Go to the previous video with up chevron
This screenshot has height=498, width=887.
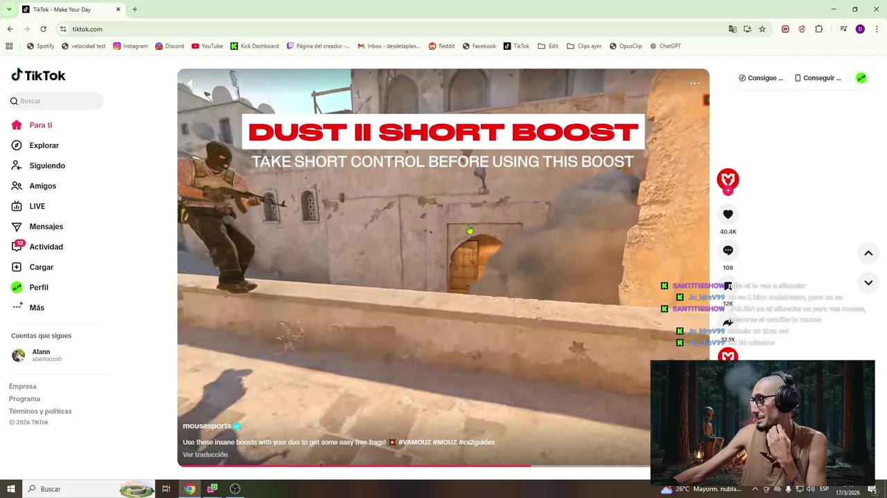pyautogui.click(x=868, y=253)
